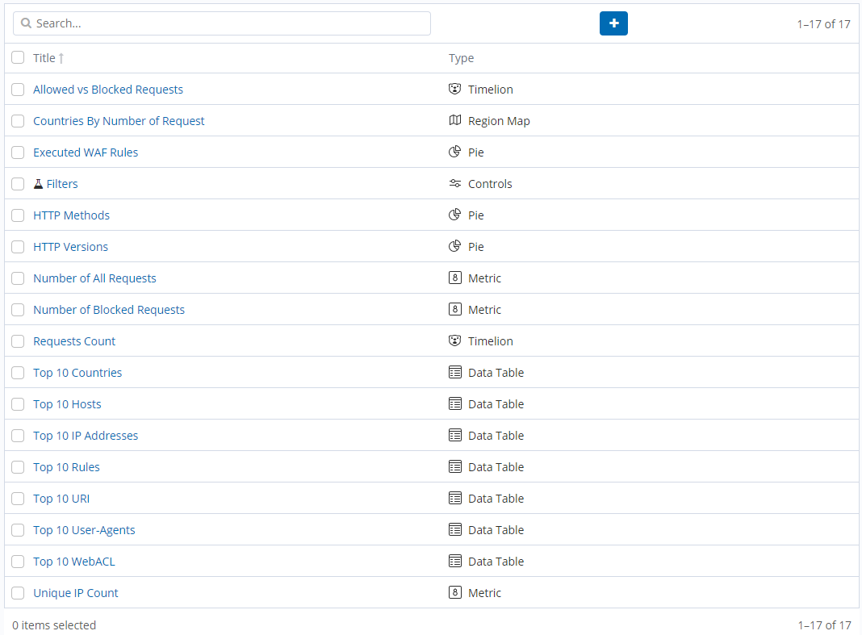Click Data Table icon in Top 10 WebACL row
Image resolution: width=862 pixels, height=635 pixels.
pyautogui.click(x=454, y=561)
